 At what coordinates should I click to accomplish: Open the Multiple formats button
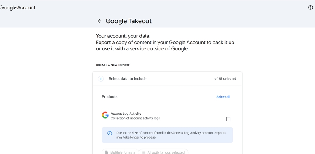120,152
